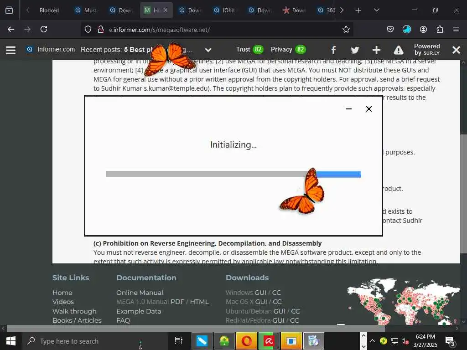This screenshot has height=350, width=467.
Task: Open the 6:24 PM clock display
Action: [x=425, y=341]
